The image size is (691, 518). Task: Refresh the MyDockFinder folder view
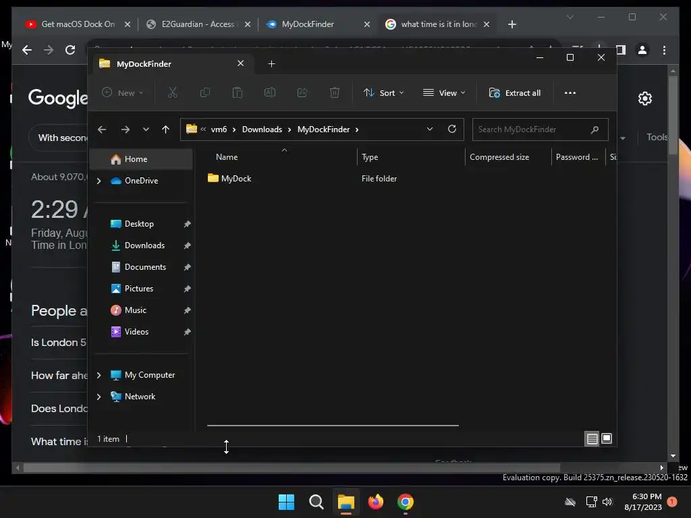pos(451,129)
